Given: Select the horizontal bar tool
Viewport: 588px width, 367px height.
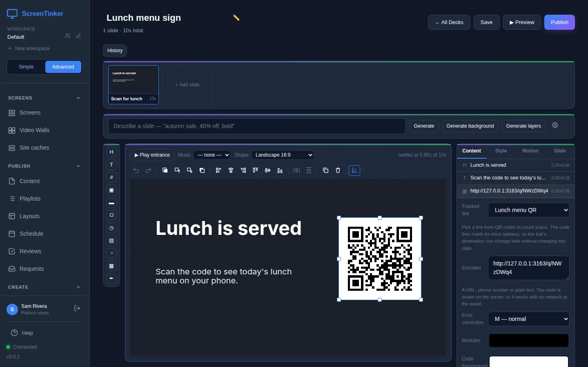Looking at the screenshot, I should pos(111,203).
